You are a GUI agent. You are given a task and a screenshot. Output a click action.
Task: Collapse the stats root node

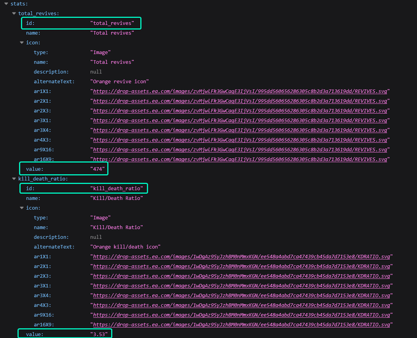coord(6,4)
